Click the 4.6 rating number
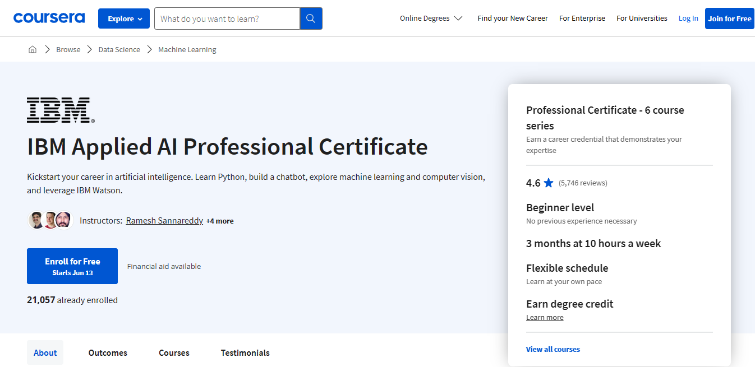 coord(533,183)
